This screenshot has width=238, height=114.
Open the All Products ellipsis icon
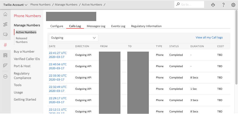click(5, 76)
